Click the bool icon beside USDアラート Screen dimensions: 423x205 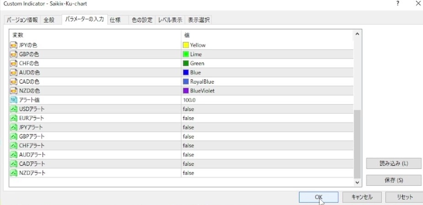point(14,109)
